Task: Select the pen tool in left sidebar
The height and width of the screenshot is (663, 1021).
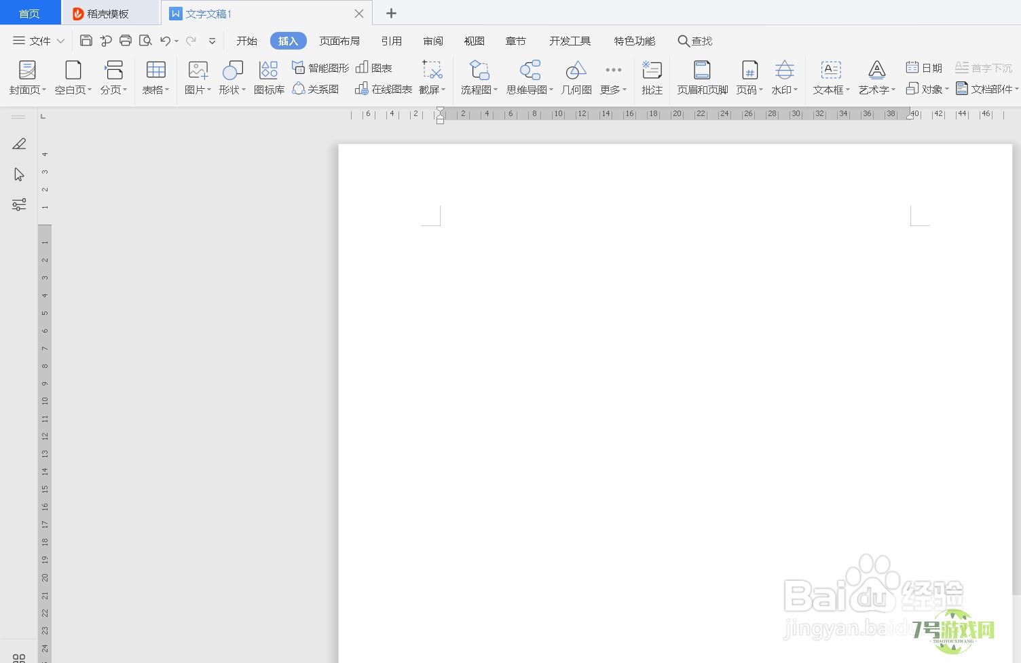Action: click(x=19, y=144)
